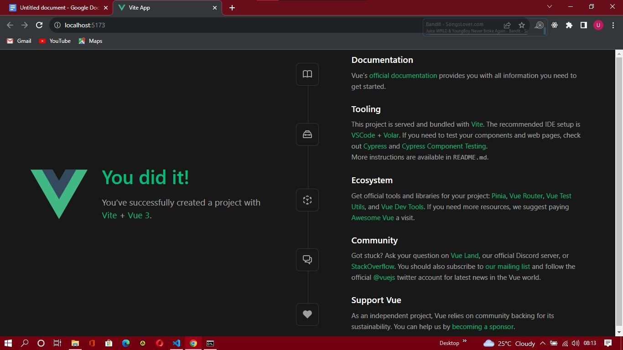
Task: Open the @vuejs twitter link
Action: [384, 278]
